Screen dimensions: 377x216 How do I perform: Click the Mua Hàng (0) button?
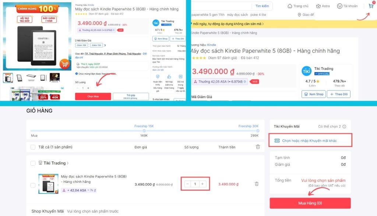coord(310,203)
